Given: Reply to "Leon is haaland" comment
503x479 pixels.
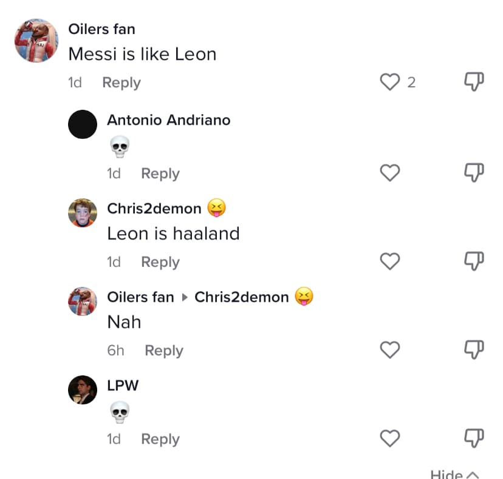Looking at the screenshot, I should 160,263.
